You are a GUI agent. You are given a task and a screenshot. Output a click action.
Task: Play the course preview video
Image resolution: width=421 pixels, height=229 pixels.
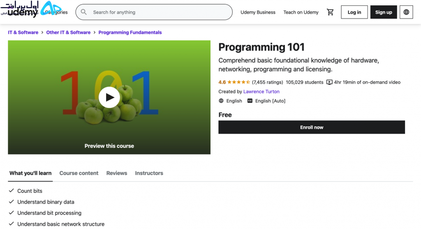[109, 97]
